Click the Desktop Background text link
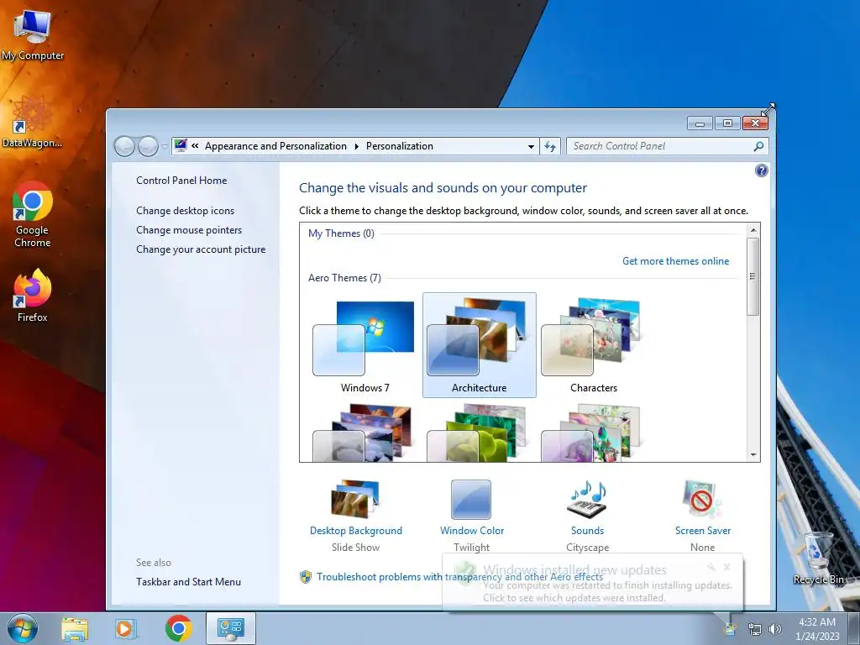Screen dimensions: 860x645 tap(355, 531)
